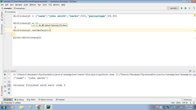Click example.py in navigation bar

19,8
